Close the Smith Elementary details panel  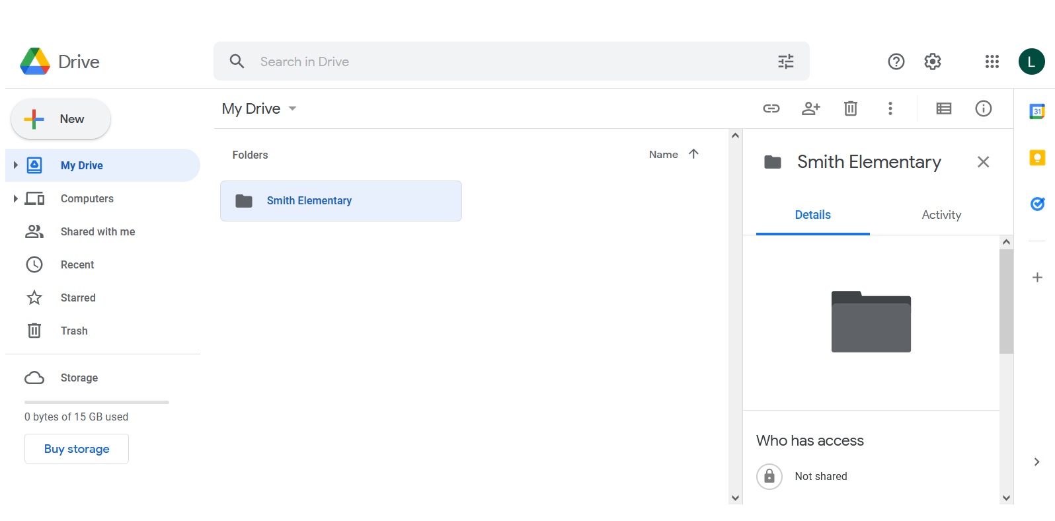pyautogui.click(x=983, y=162)
